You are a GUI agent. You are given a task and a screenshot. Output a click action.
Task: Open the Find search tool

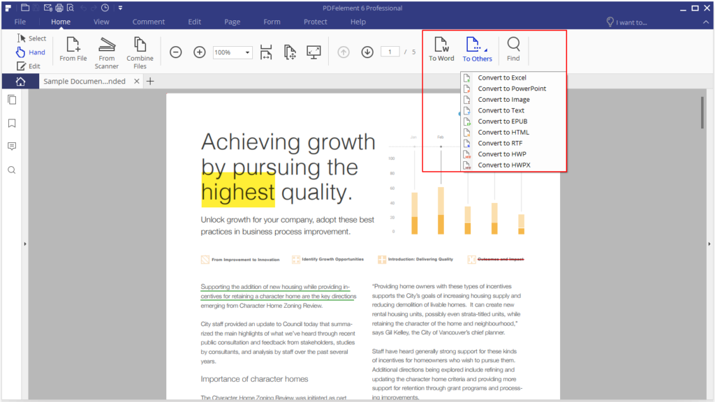click(x=513, y=49)
